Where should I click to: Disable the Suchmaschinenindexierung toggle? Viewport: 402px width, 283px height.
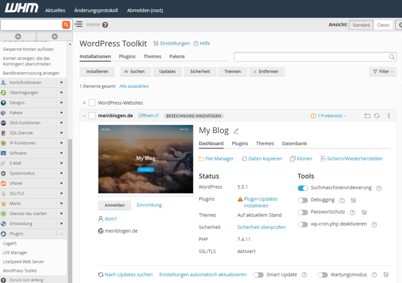(303, 188)
